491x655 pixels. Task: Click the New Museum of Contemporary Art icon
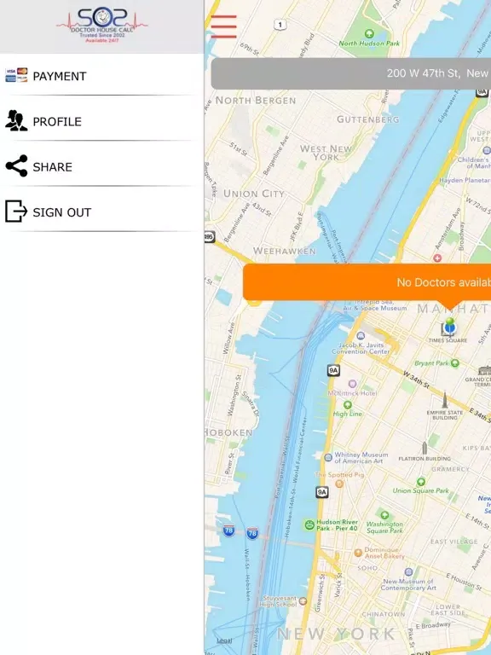point(409,572)
